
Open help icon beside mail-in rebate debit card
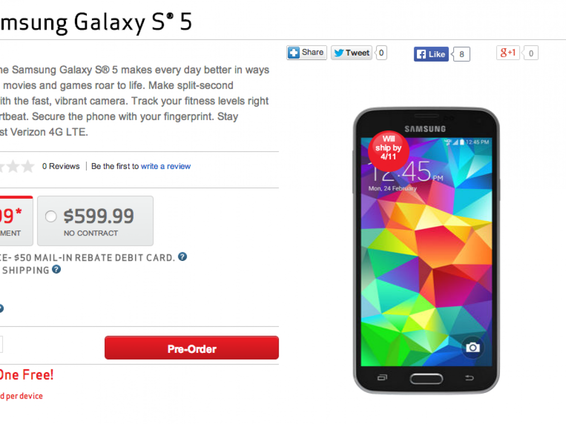183,257
